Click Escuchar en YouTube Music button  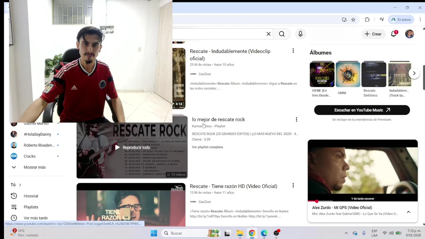362,110
